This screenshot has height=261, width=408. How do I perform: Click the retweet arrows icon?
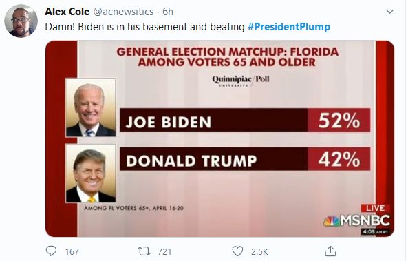[144, 251]
